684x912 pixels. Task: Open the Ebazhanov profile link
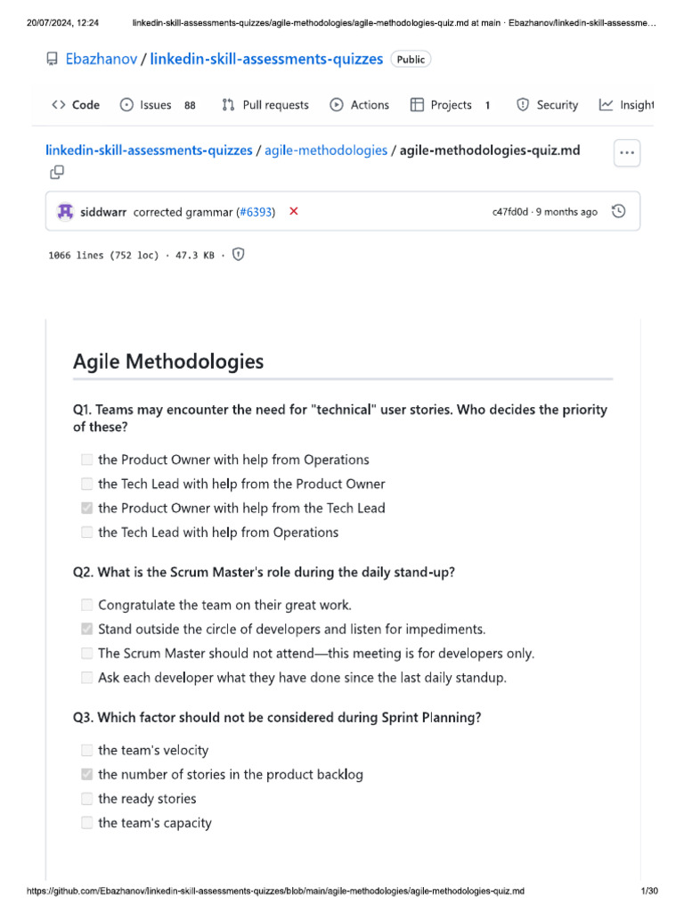[102, 60]
